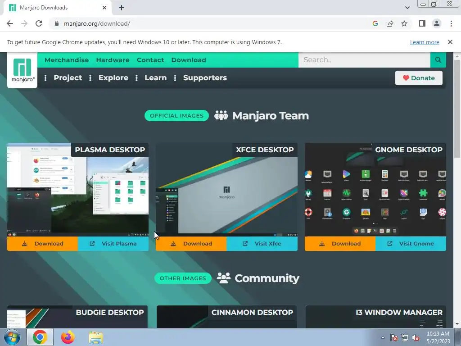
Task: Click Visit Plasma button
Action: pyautogui.click(x=113, y=244)
